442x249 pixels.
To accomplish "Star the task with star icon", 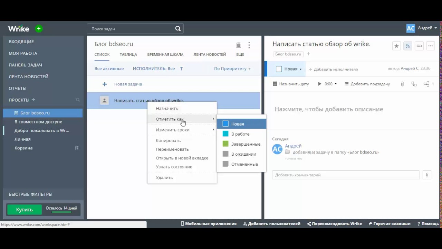I will pyautogui.click(x=396, y=46).
